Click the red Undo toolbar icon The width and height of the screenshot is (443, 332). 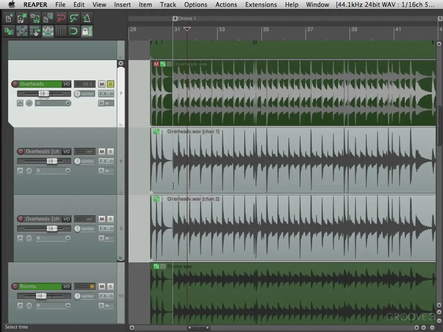[61, 18]
